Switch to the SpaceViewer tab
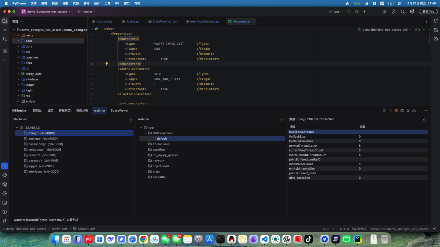440x247 pixels. [120, 110]
